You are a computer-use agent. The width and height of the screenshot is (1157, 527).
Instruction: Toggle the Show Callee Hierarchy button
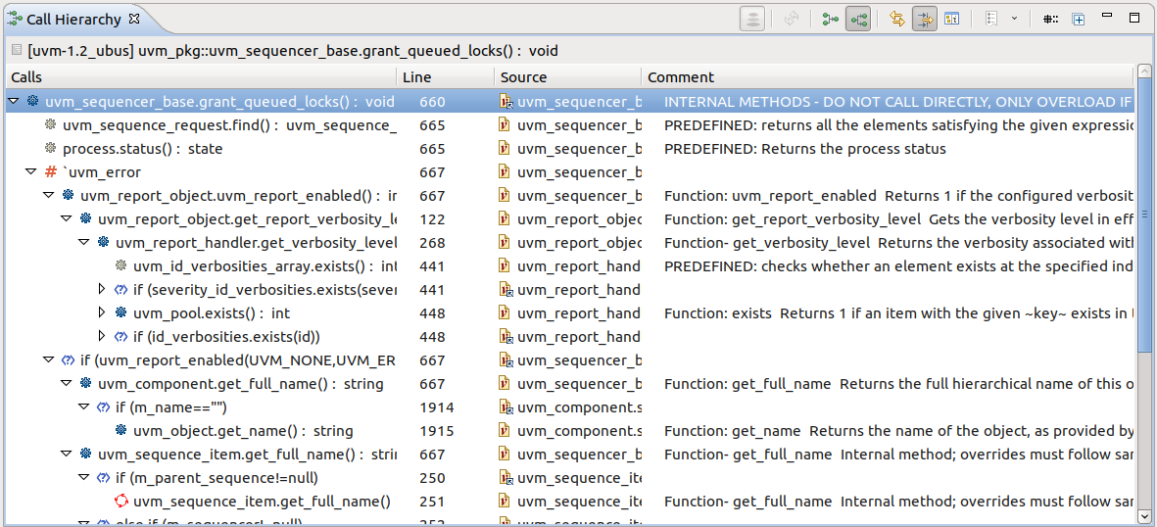(x=858, y=19)
